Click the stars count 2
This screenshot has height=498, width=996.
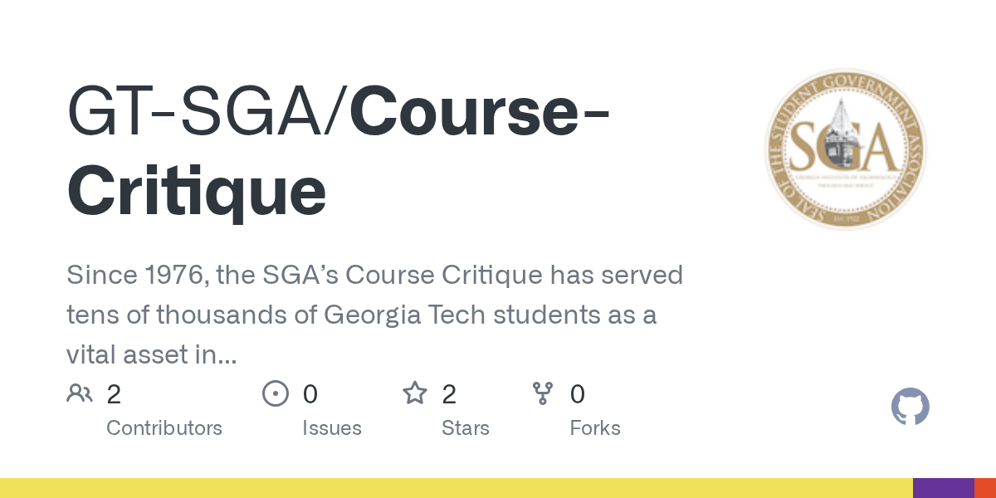[449, 394]
